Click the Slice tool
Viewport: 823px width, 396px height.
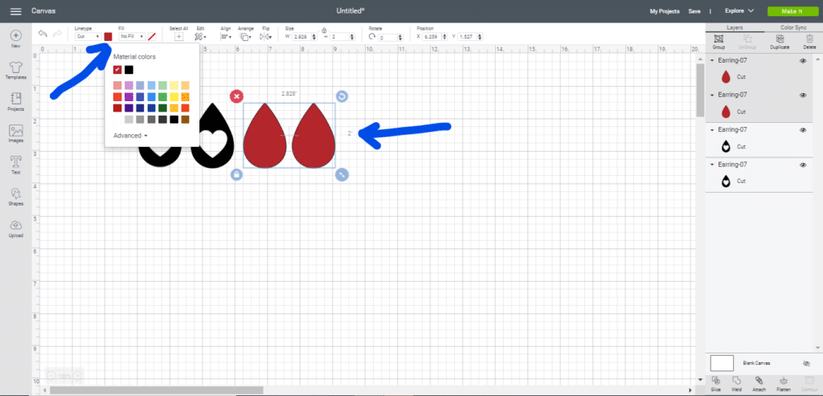tap(716, 383)
